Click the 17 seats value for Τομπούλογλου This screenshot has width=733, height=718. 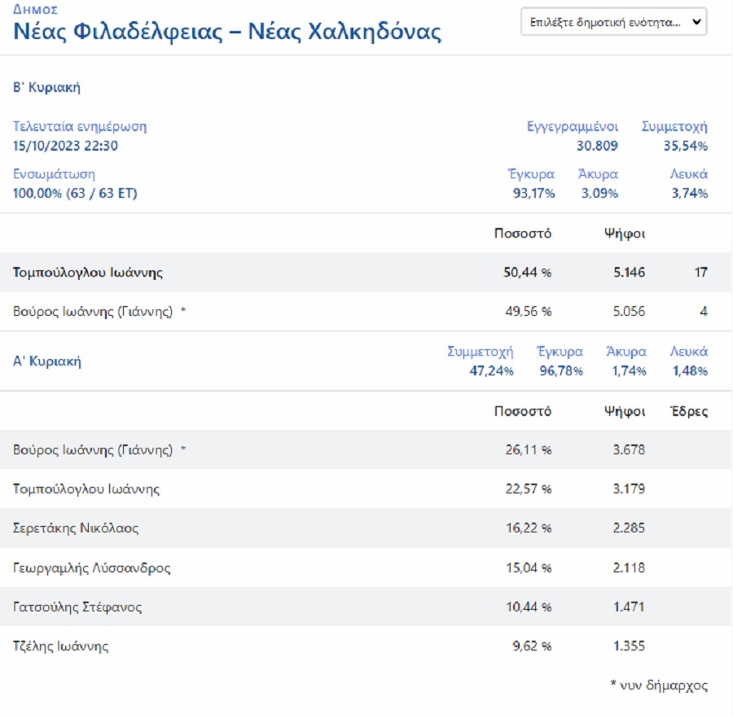click(x=700, y=273)
